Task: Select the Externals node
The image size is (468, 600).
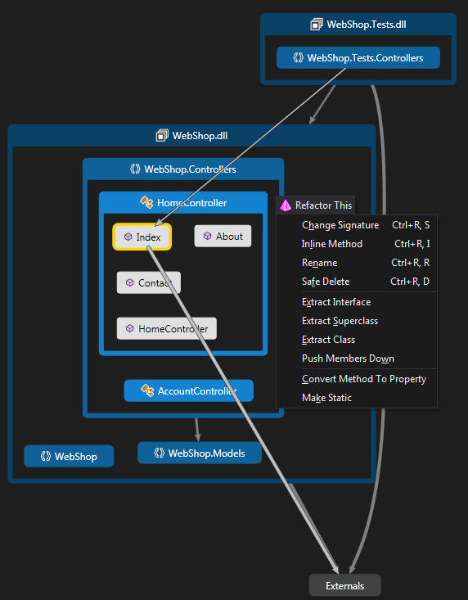Action: tap(345, 585)
